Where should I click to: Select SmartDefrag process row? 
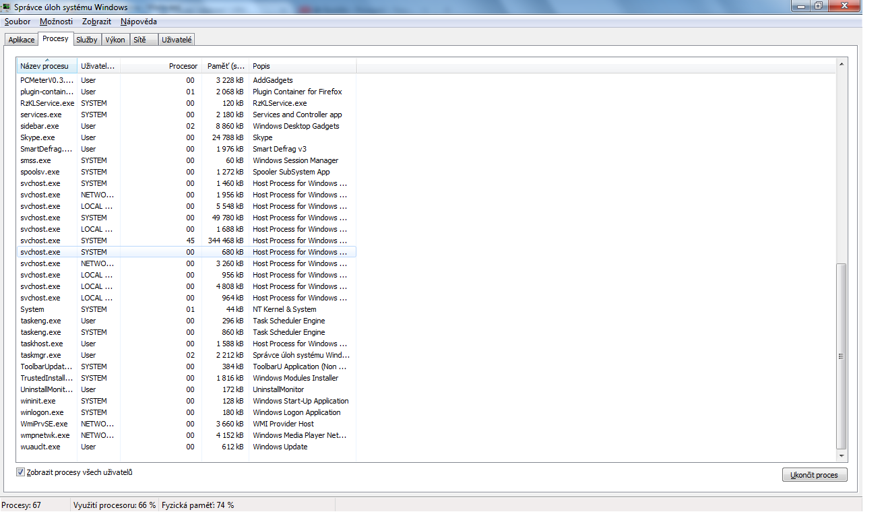[186, 149]
